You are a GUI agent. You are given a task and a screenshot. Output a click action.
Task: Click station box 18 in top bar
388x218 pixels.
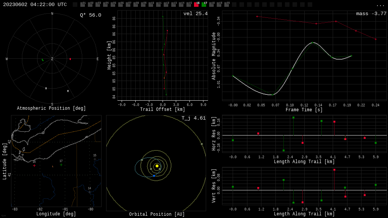(212, 5)
